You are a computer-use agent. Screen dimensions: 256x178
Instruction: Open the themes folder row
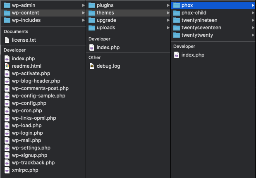click(x=128, y=13)
